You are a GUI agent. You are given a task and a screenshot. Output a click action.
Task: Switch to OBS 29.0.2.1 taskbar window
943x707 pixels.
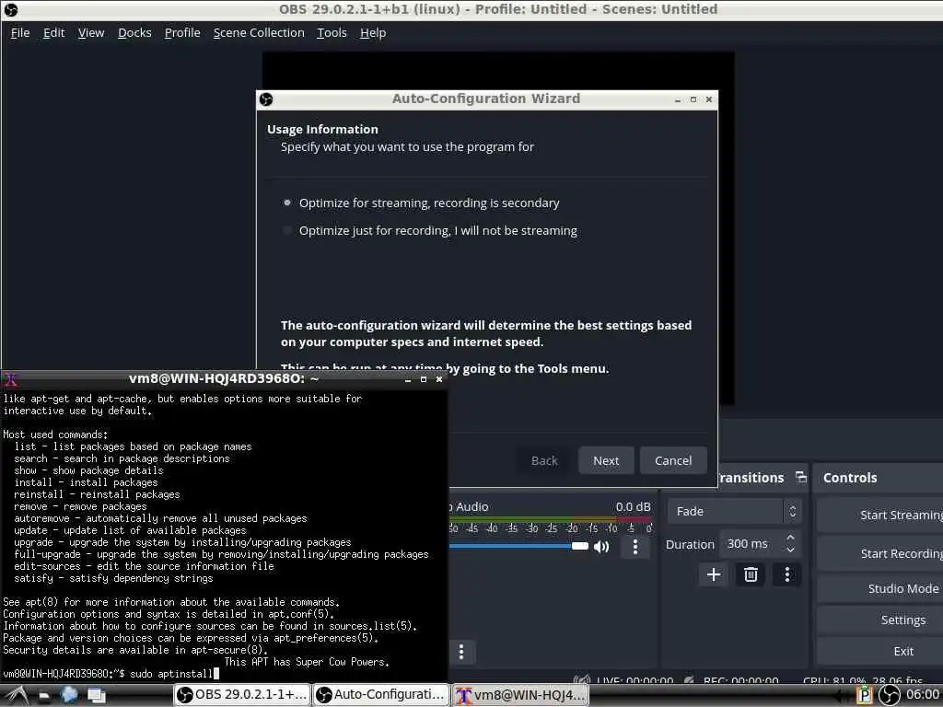pyautogui.click(x=242, y=695)
